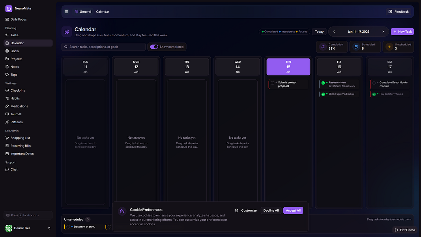Click the Medications pill icon
Viewport: 421px width, 237px height.
[x=7, y=106]
